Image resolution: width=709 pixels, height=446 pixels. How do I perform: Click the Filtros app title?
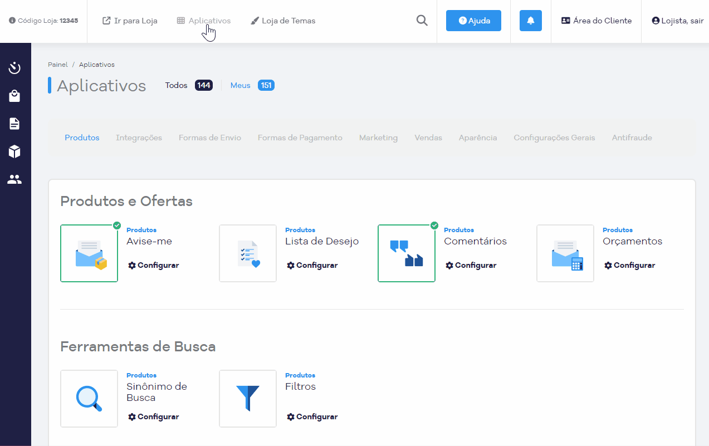[300, 386]
